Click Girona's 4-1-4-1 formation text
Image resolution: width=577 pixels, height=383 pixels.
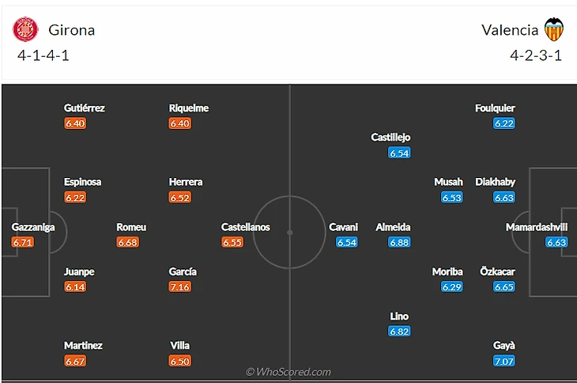click(43, 55)
